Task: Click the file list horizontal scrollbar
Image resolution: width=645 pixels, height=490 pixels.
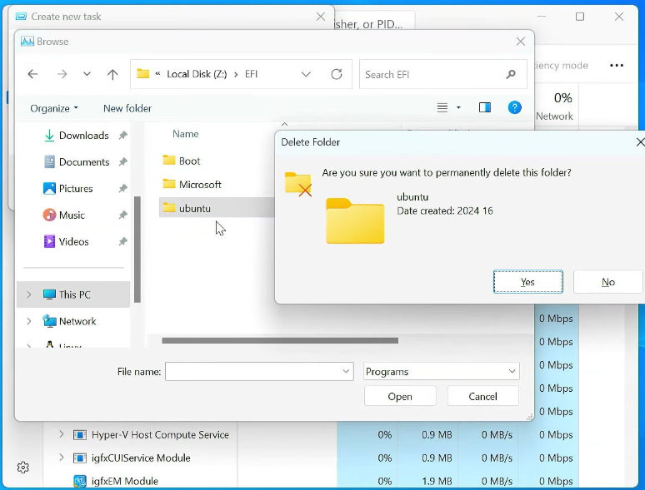Action: point(280,340)
